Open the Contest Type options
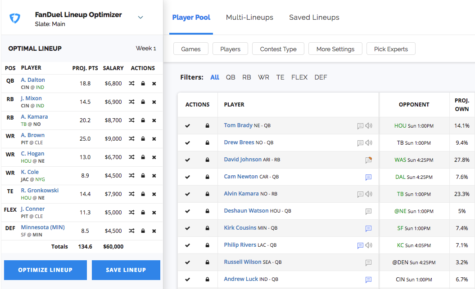This screenshot has height=289, width=475. [278, 49]
